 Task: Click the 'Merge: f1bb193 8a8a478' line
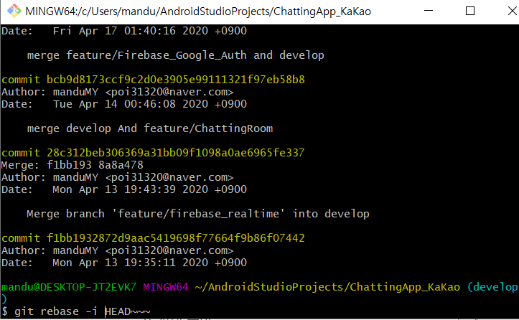point(73,165)
